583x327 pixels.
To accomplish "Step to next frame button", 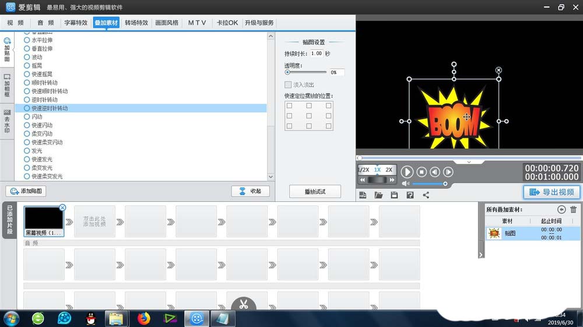I will tap(448, 172).
